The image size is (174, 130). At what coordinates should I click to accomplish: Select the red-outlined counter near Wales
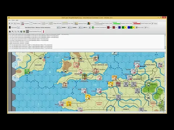coord(76,65)
